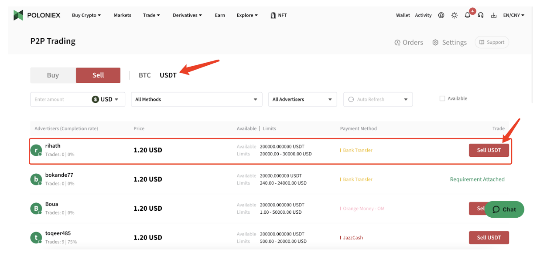
Task: Click Sell USDT for rihath
Action: coord(489,150)
